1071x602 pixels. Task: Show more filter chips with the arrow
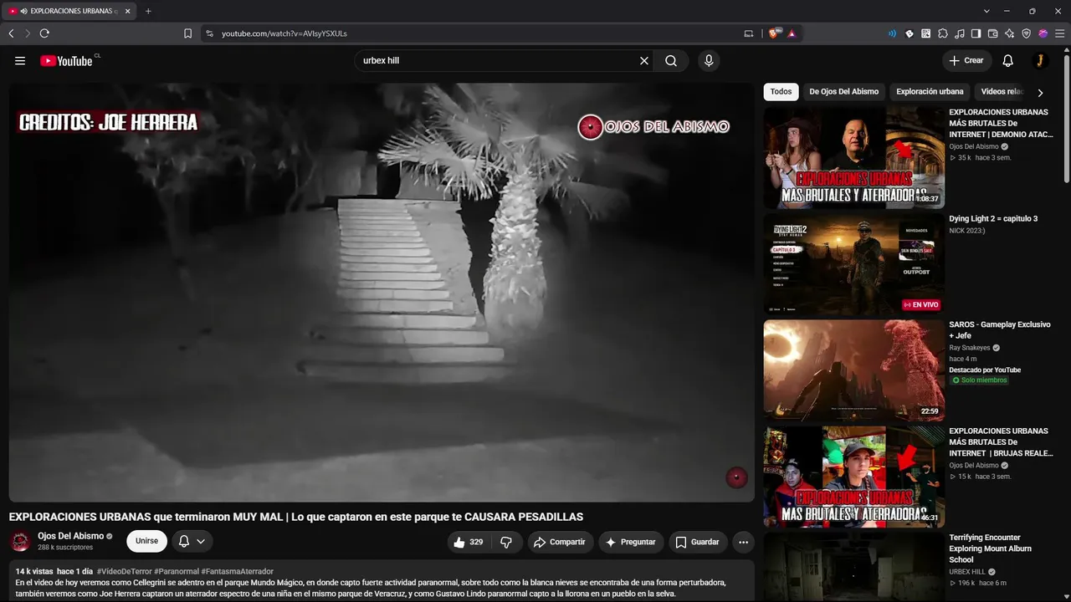tap(1040, 93)
